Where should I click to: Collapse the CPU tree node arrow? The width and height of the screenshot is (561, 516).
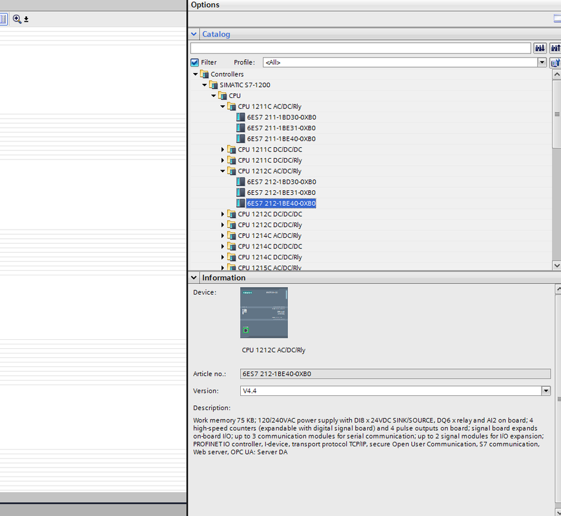pyautogui.click(x=214, y=95)
